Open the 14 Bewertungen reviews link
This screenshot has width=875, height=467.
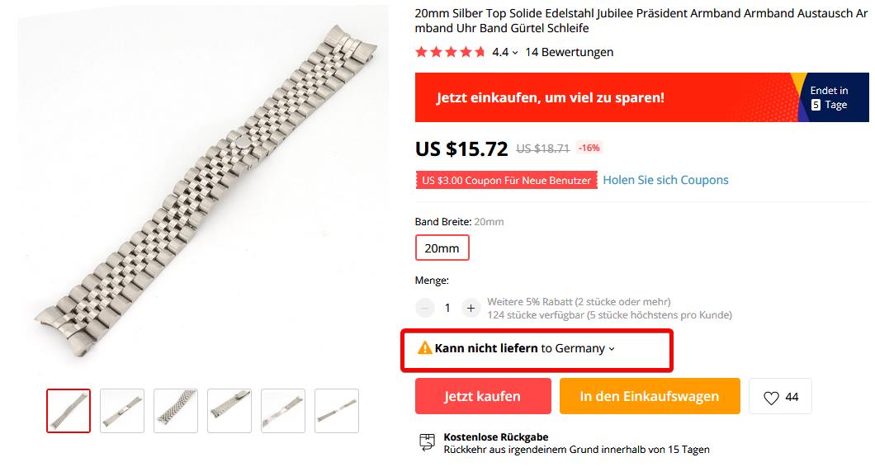coord(570,53)
